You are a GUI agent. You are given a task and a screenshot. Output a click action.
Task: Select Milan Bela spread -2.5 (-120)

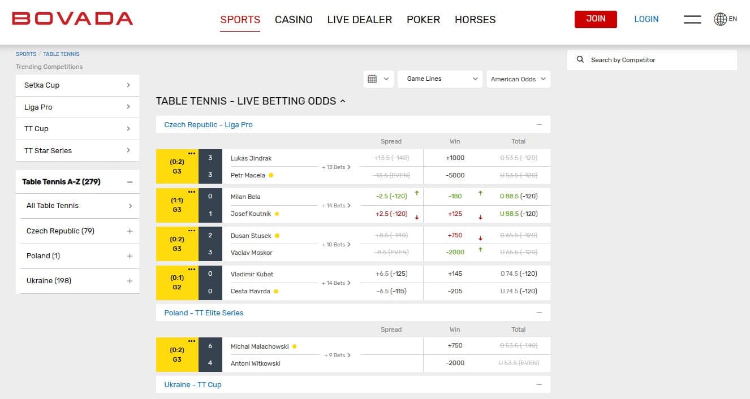point(391,197)
